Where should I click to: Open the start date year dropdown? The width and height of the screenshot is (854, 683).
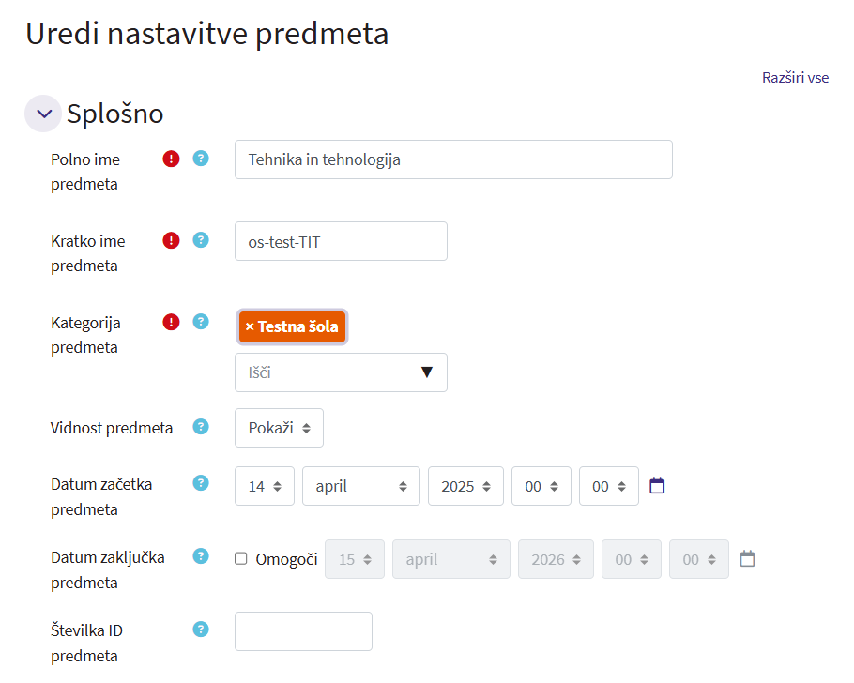coord(465,486)
